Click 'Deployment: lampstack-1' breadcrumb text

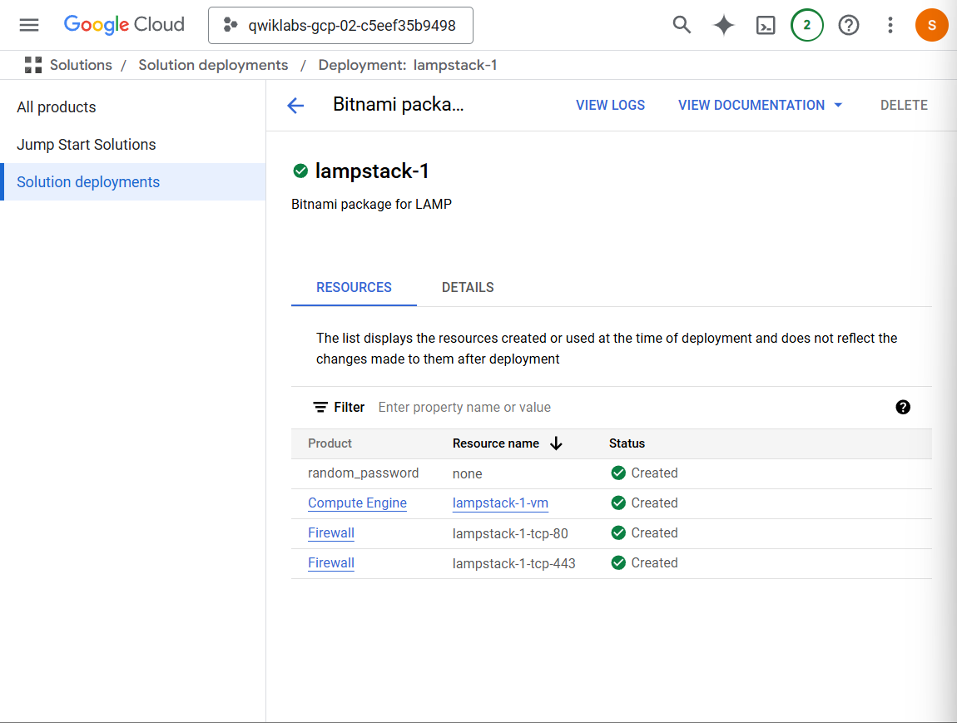tap(408, 65)
